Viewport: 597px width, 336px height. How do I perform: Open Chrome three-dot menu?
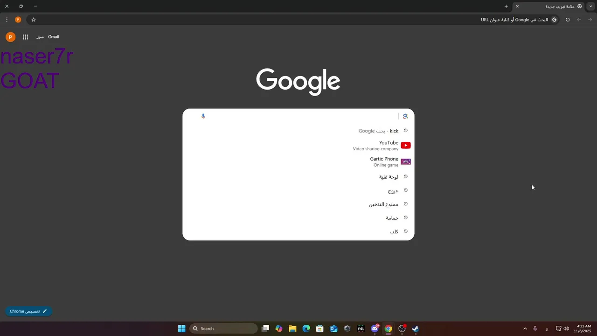coord(7,20)
